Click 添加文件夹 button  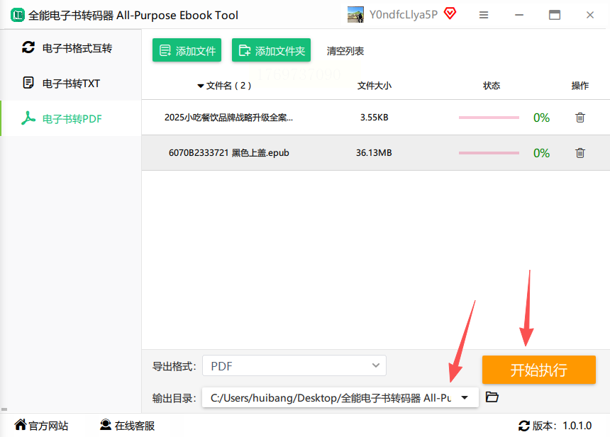coord(271,50)
